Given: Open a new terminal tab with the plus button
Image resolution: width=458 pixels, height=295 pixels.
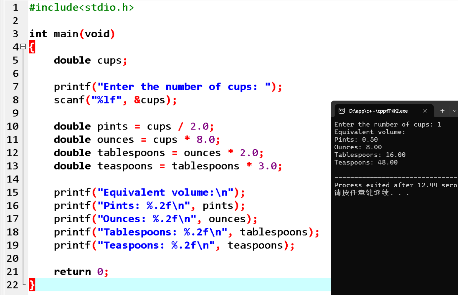Looking at the screenshot, I should pos(442,111).
